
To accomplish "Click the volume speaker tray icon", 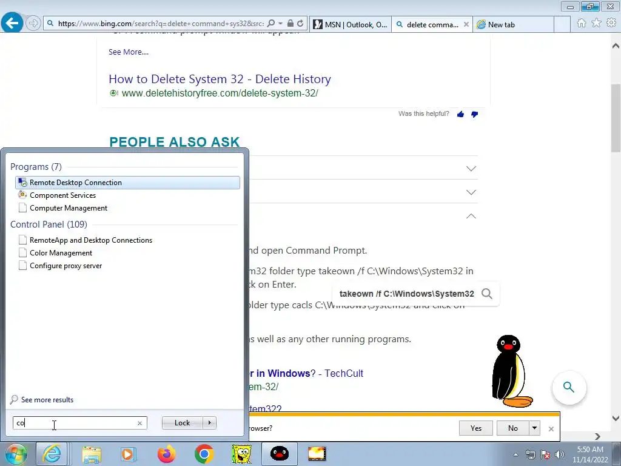I will [560, 454].
